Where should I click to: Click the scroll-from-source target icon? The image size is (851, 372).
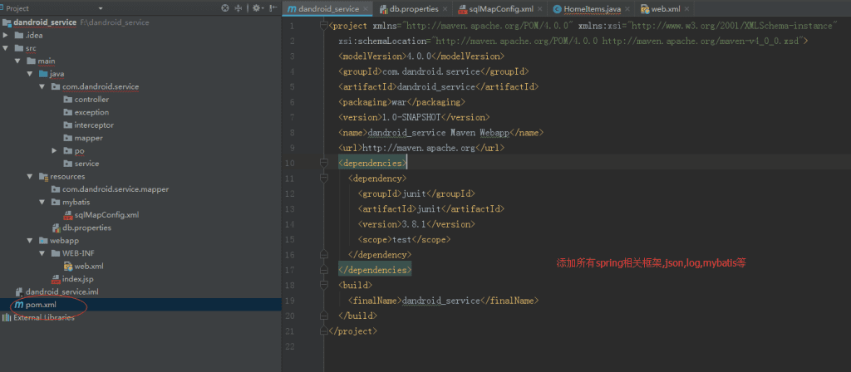(225, 8)
